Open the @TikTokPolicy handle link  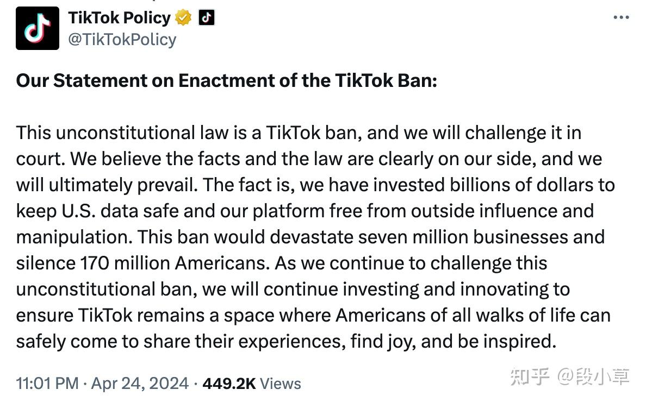click(122, 40)
